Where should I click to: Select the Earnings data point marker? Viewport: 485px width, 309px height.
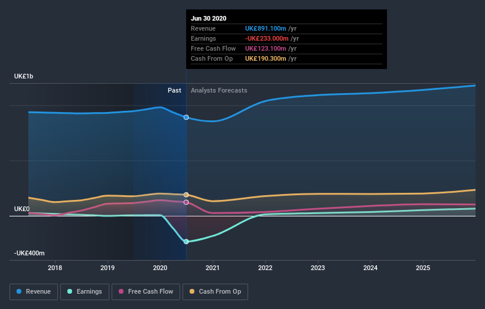[186, 242]
